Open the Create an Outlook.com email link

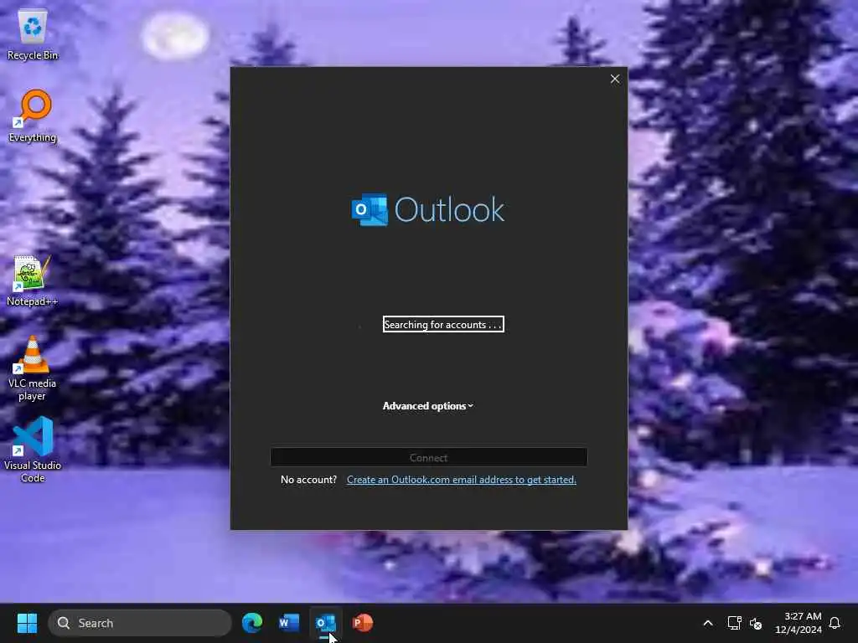[x=462, y=480]
